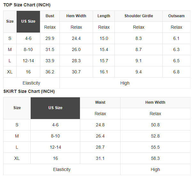
Task: Select skirt hem width value 58.3
Action: [x=155, y=158]
